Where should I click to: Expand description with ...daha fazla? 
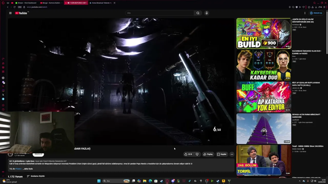(28, 169)
